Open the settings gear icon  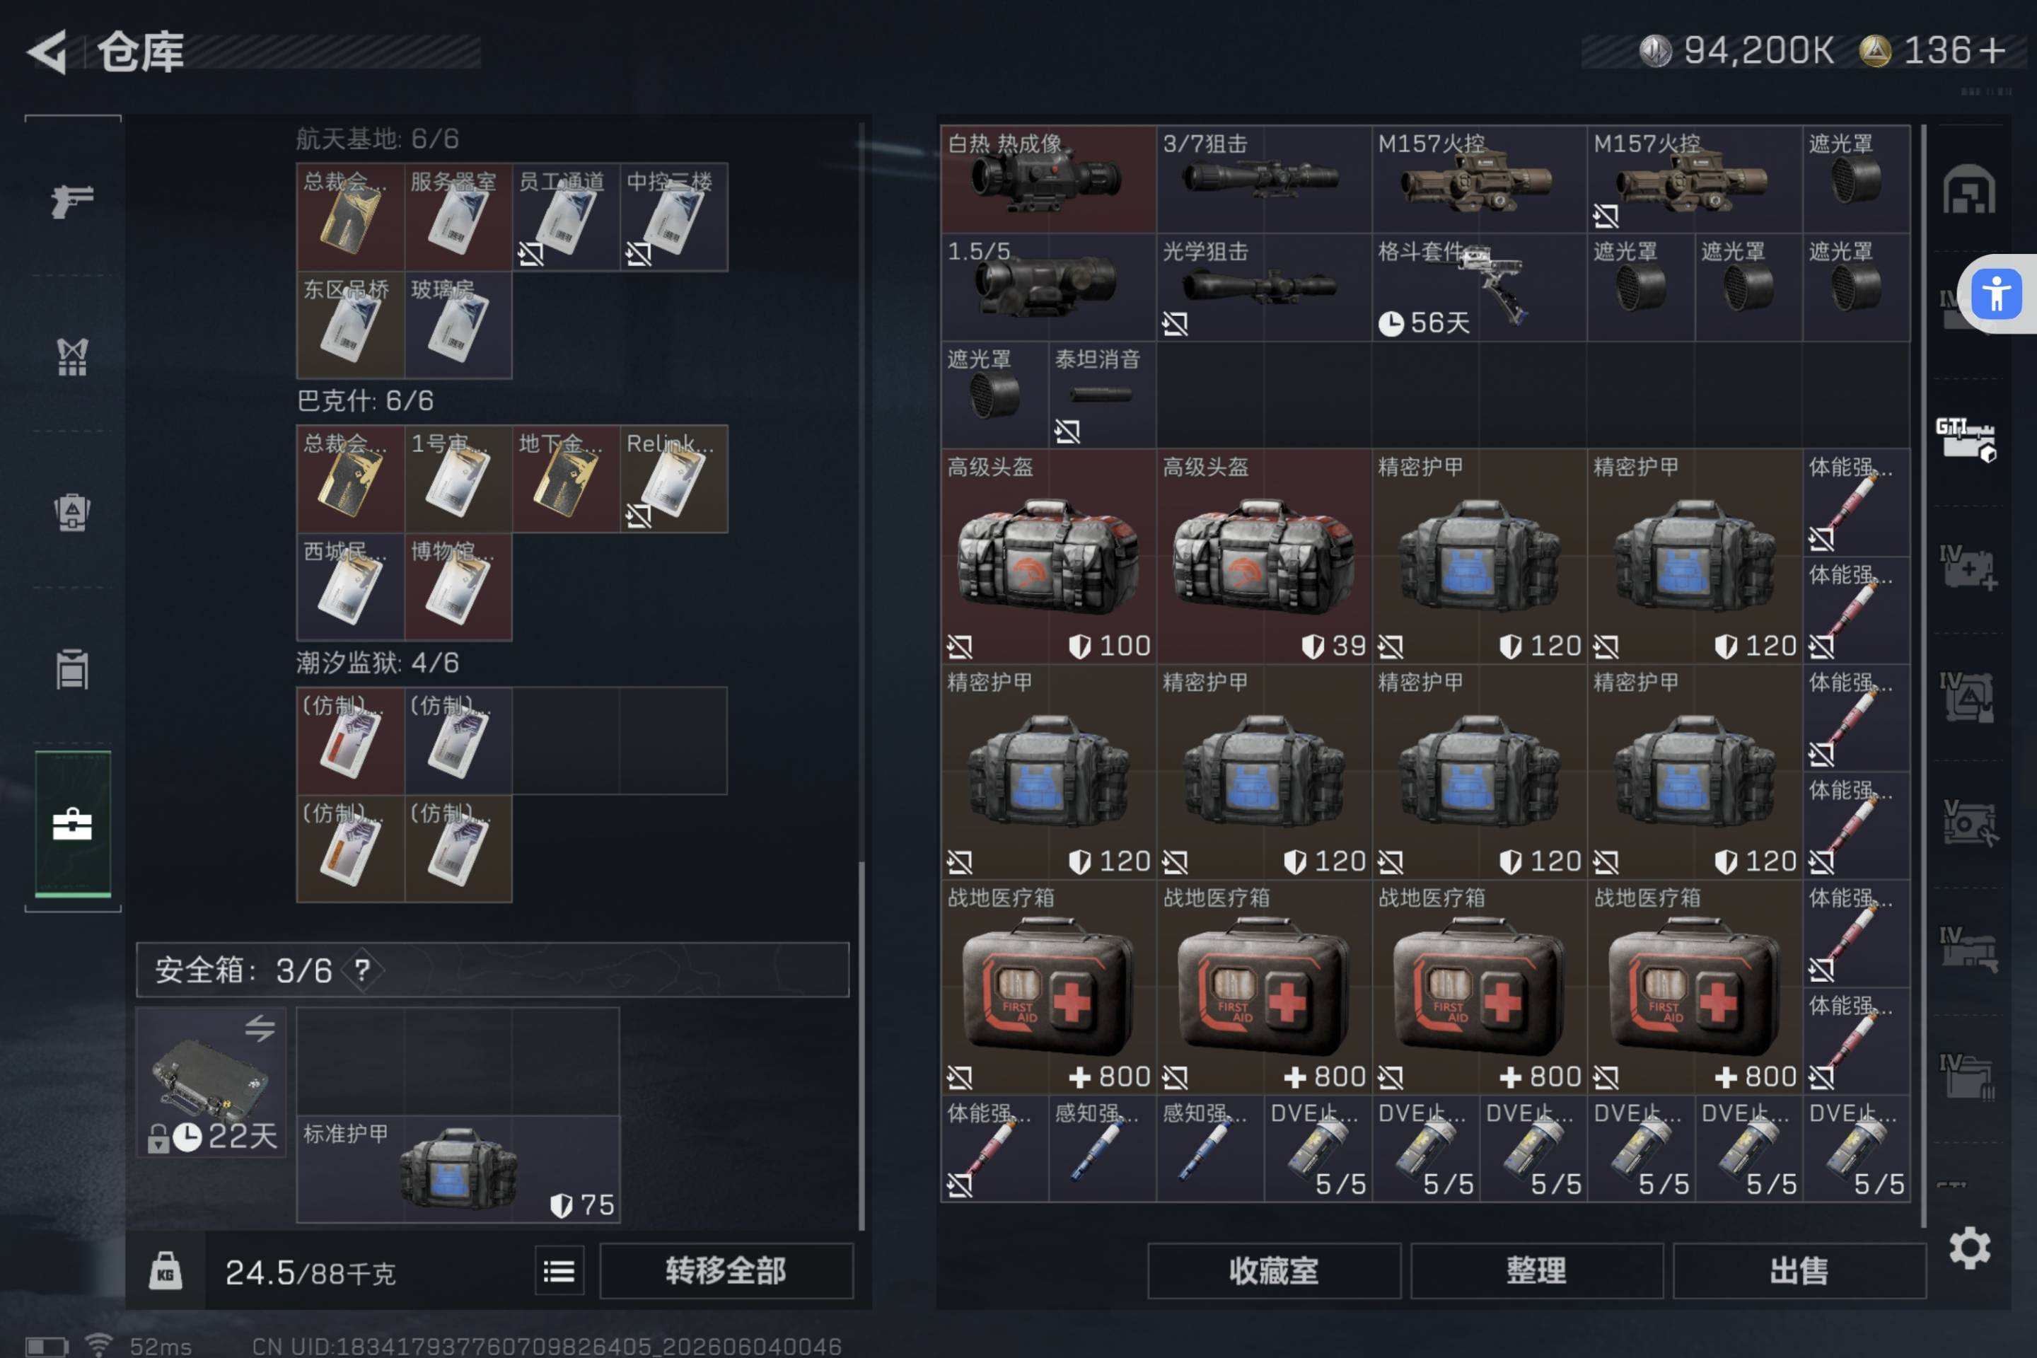click(x=1968, y=1247)
